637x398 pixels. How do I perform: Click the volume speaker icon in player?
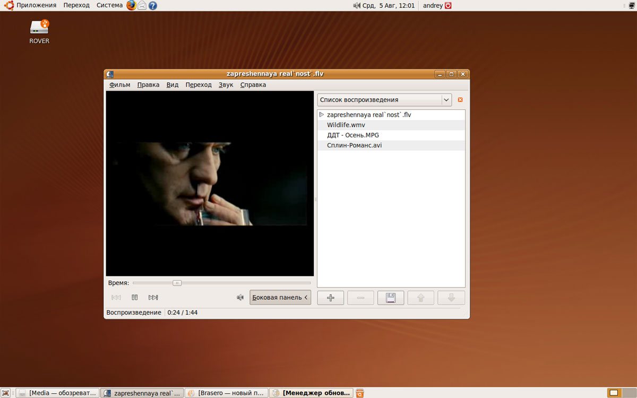pyautogui.click(x=240, y=298)
